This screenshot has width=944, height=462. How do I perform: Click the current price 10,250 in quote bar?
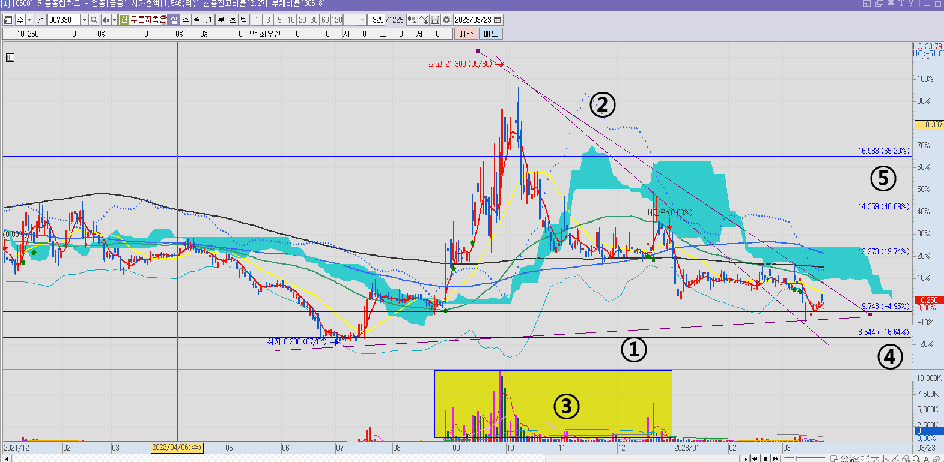(x=28, y=34)
